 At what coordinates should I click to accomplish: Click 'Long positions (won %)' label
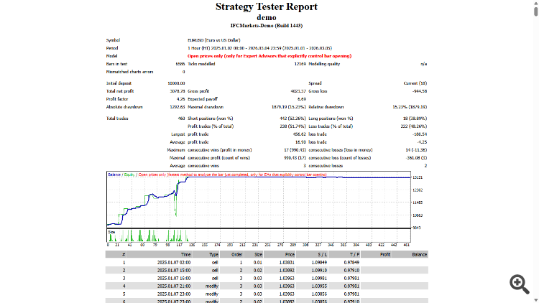pos(331,118)
